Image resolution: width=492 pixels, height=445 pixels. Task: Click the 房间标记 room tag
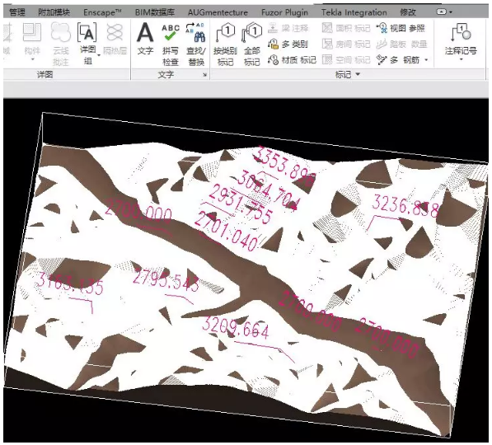coord(346,44)
